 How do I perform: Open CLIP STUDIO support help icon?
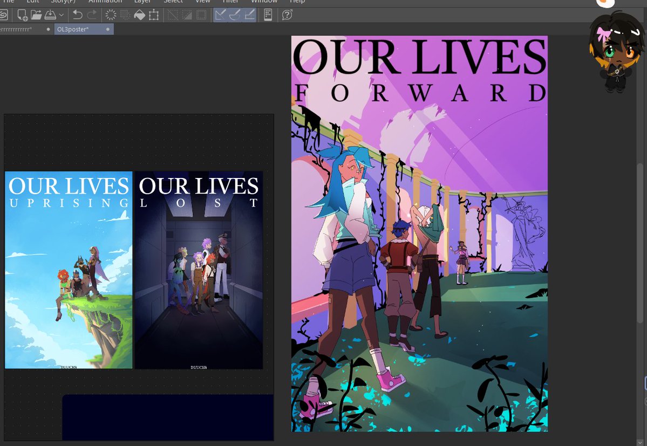(x=287, y=15)
